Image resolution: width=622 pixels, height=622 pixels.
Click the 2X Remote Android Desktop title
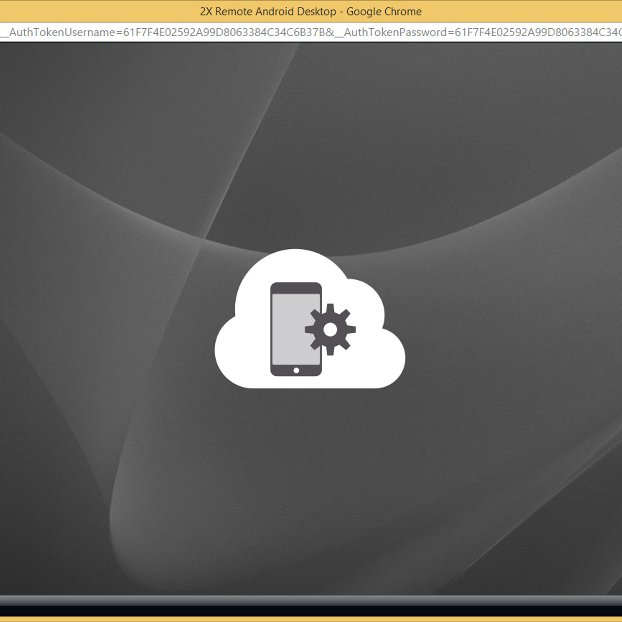coord(311,12)
